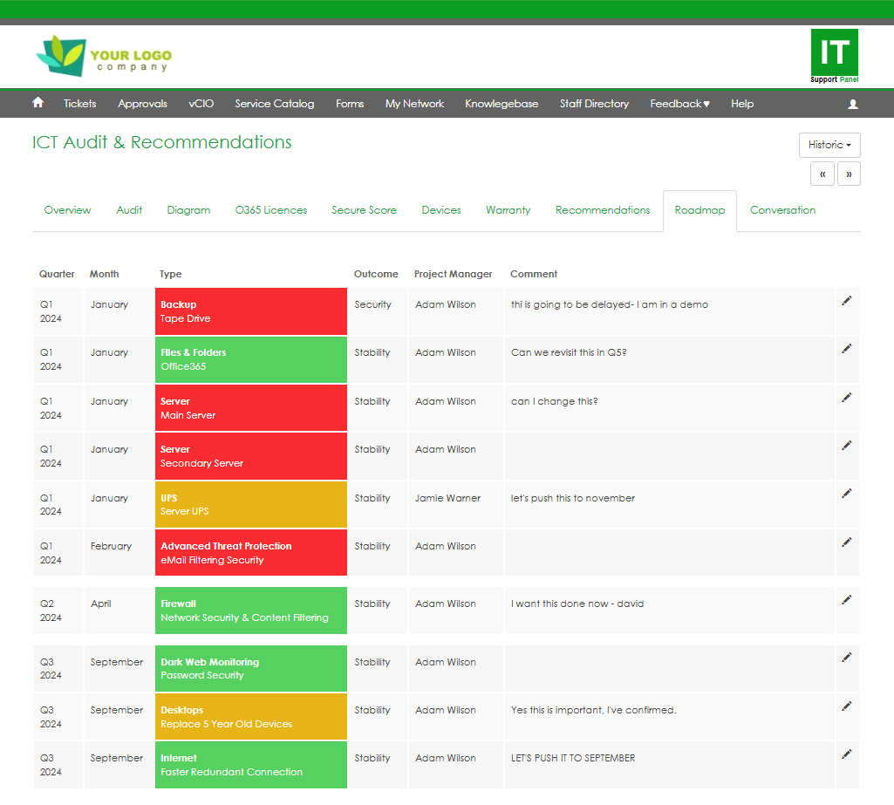Edit the Server UPS roadmap entry
The width and height of the screenshot is (894, 805).
pos(846,494)
